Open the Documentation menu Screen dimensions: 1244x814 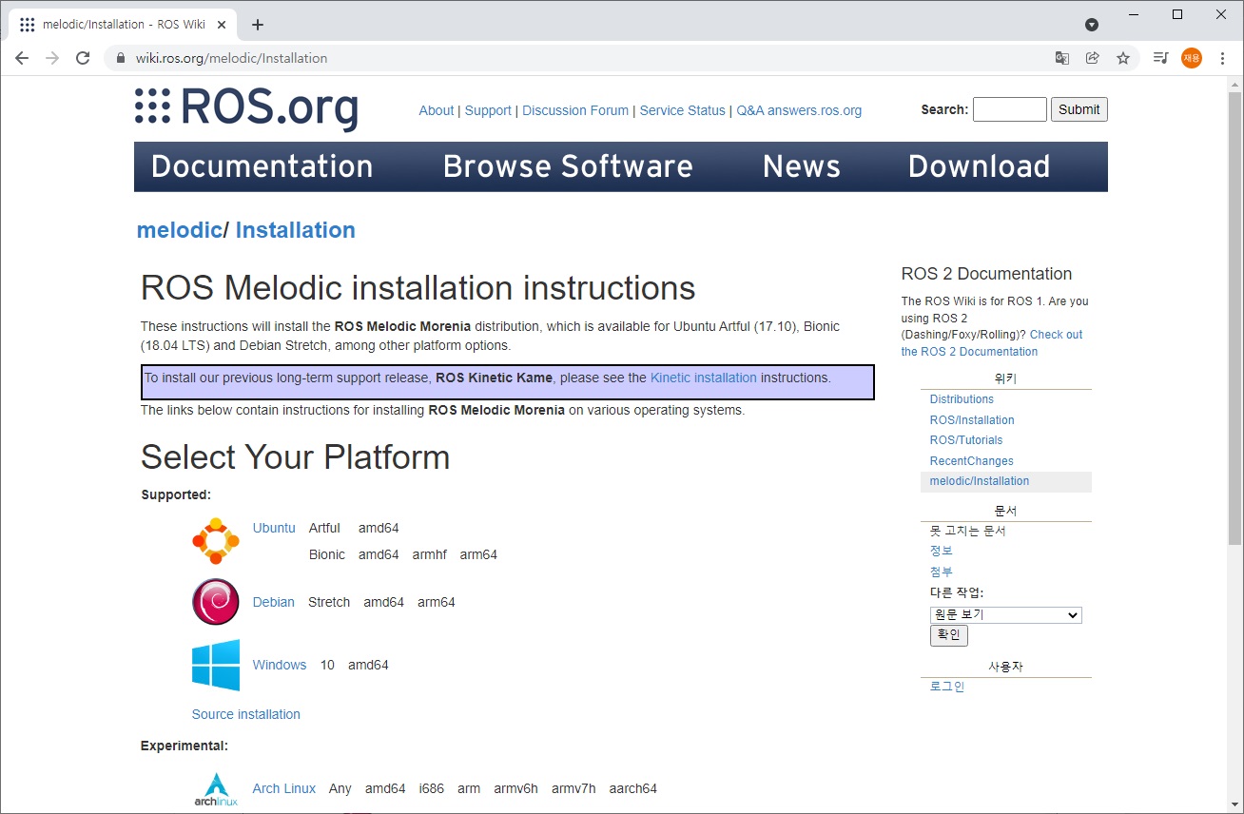[262, 166]
